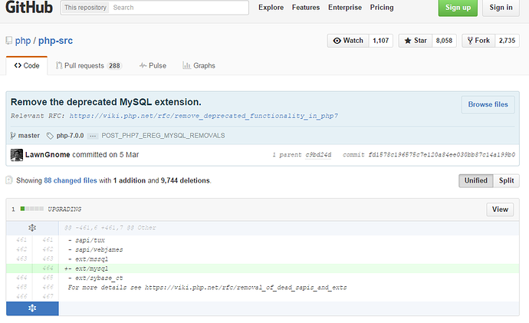Select the 'This repository' search scope label
This screenshot has height=323, width=529.
[85, 8]
